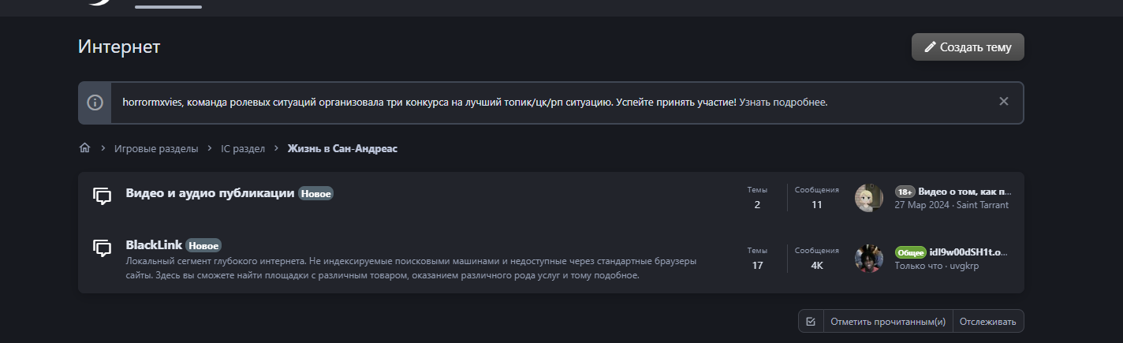1123x343 pixels.
Task: Click the checkmark icon beside Отметить прочитанным(и)
Action: coord(810,322)
